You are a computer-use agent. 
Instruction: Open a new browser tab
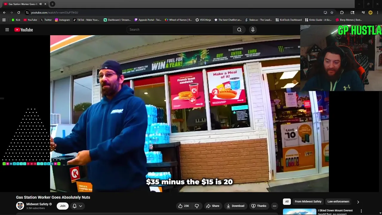(x=53, y=4)
